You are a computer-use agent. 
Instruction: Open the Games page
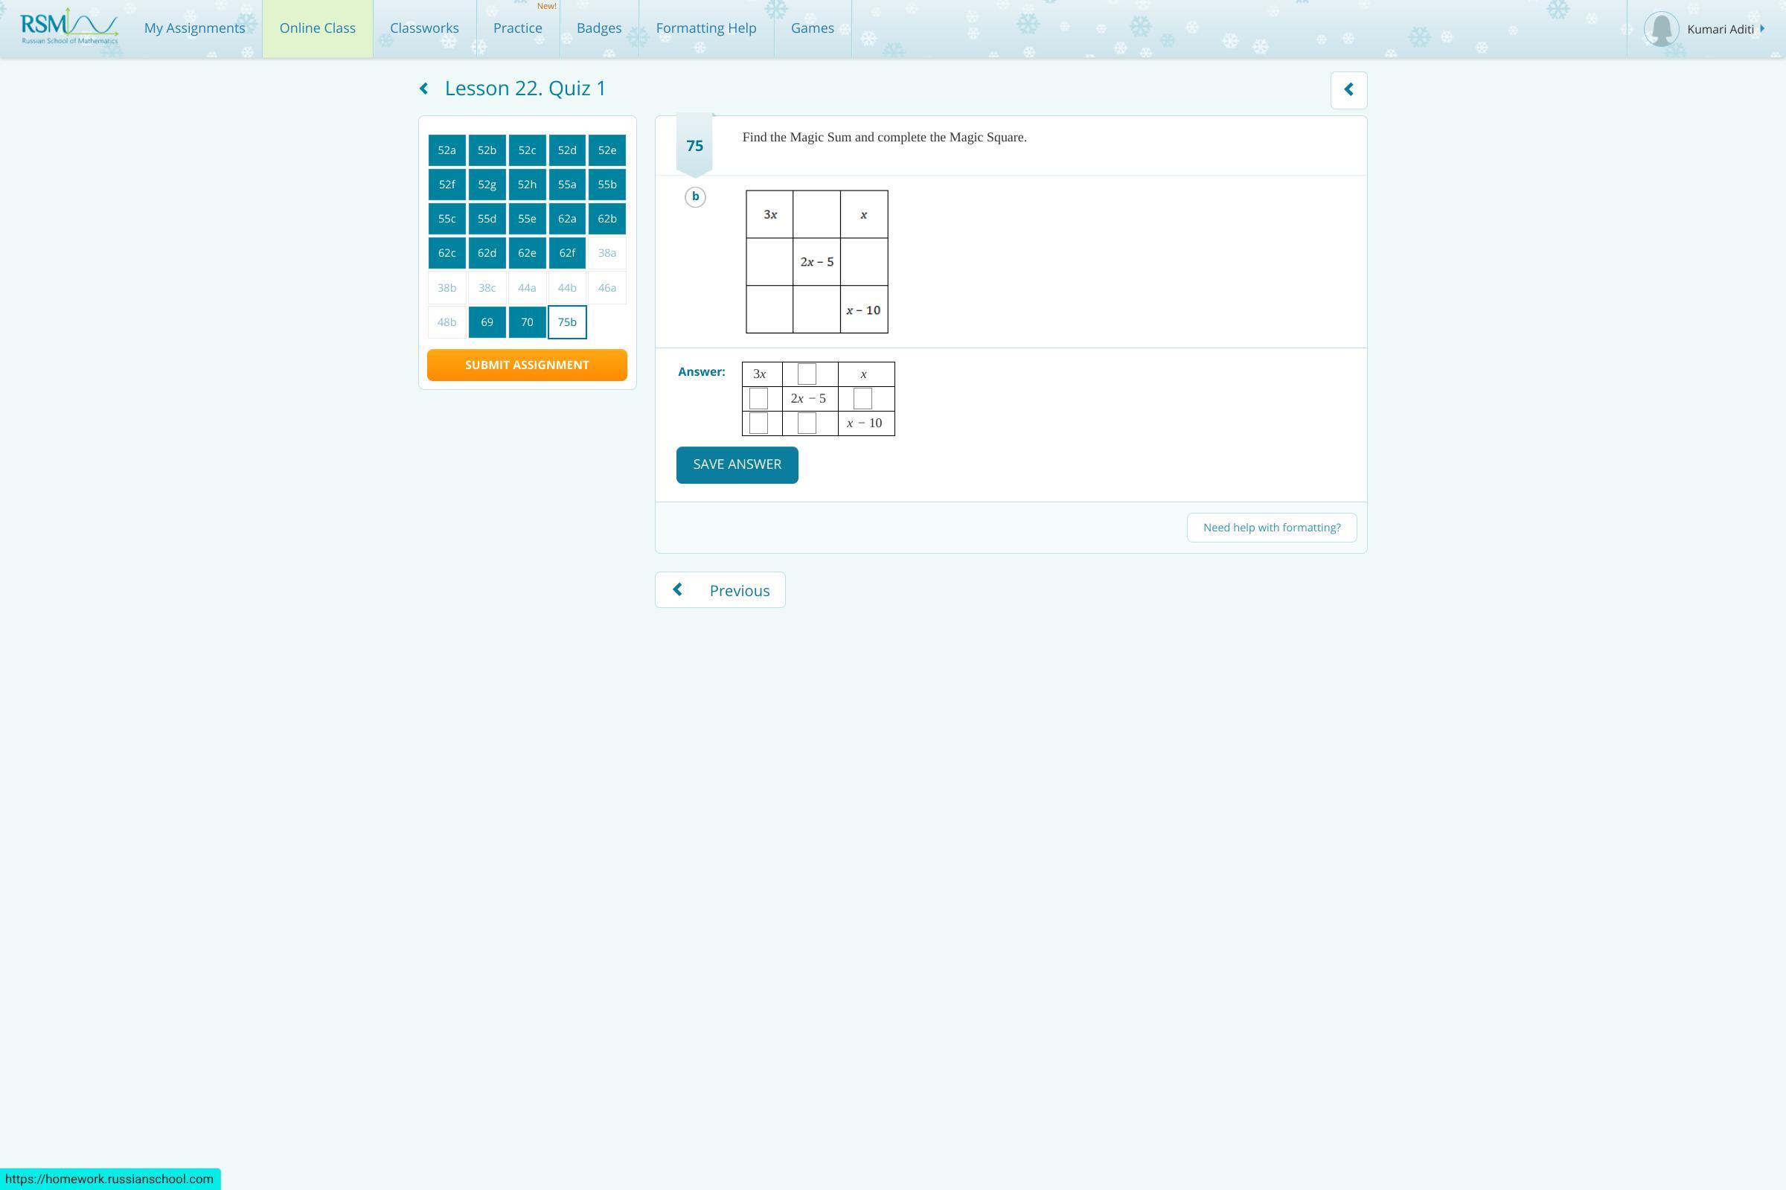pos(812,28)
